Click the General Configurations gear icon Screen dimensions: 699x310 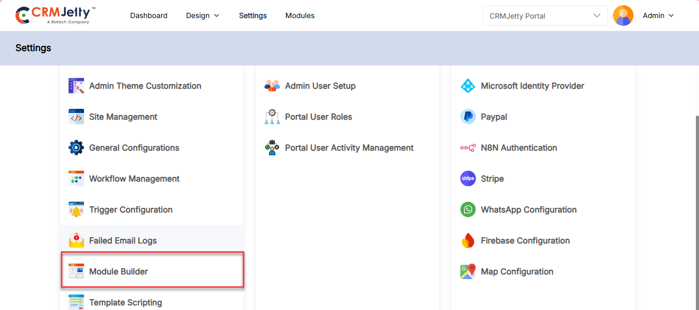coord(76,148)
